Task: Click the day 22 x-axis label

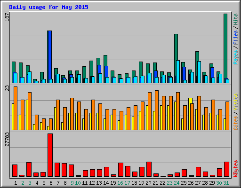Action: (x=162, y=183)
